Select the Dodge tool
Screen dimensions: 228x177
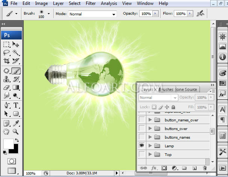pyautogui.click(x=16, y=95)
